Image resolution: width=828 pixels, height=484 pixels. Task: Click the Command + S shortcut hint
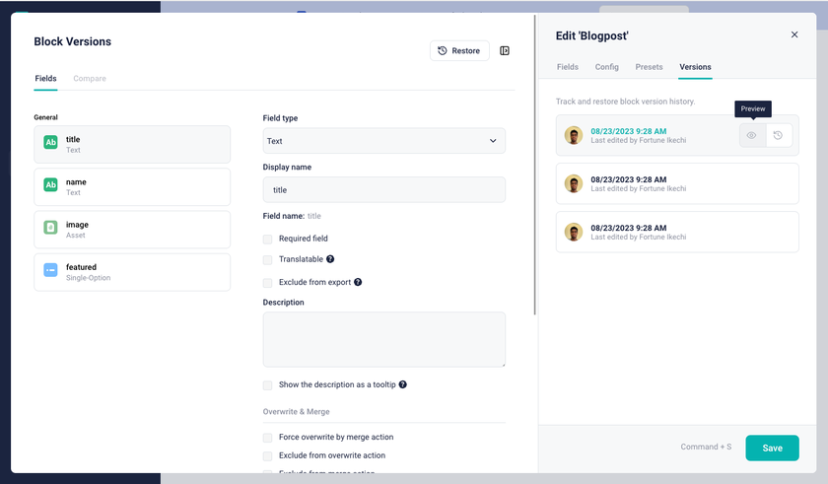706,447
